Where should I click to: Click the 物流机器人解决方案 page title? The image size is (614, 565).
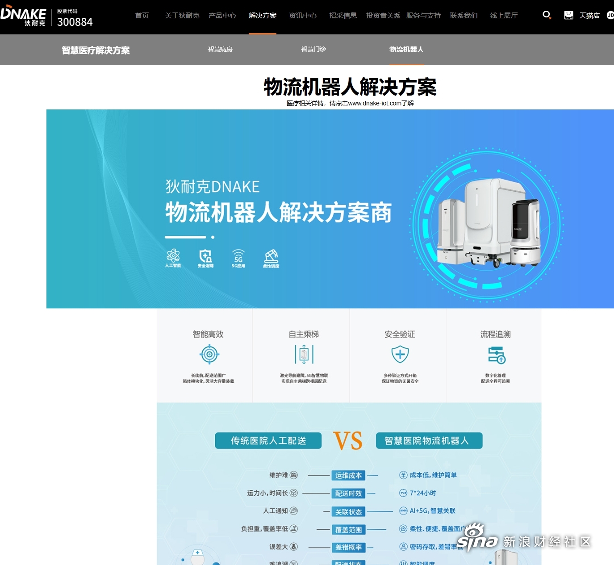(350, 87)
